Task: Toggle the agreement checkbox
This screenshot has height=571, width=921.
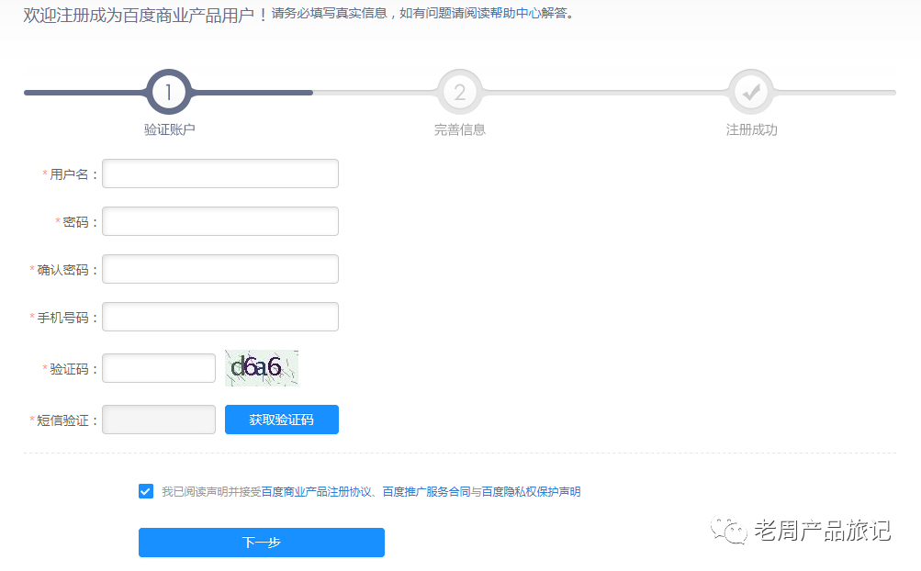Action: click(146, 491)
